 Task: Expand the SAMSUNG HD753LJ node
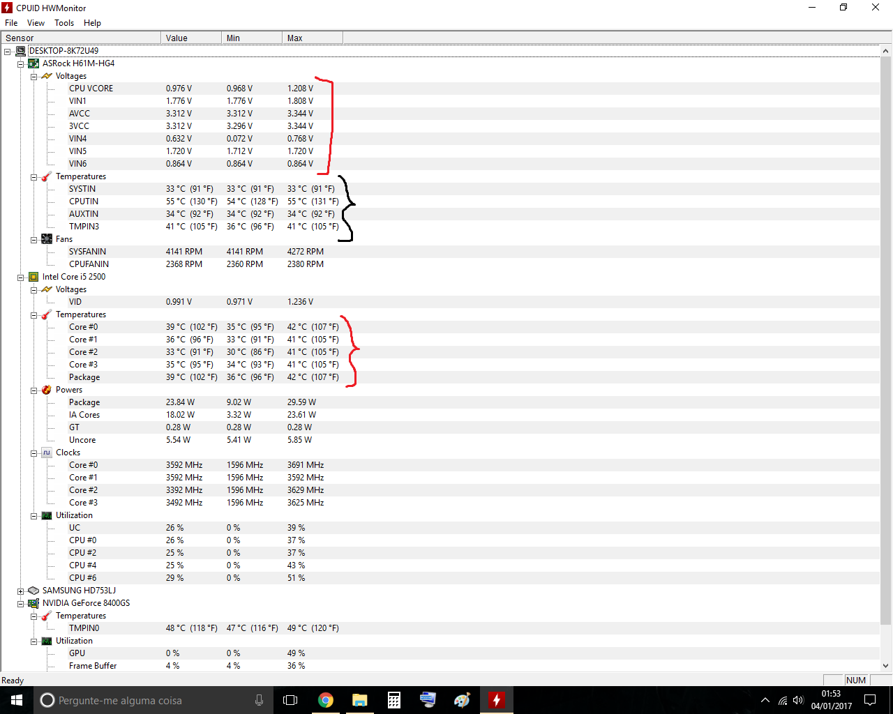click(21, 591)
